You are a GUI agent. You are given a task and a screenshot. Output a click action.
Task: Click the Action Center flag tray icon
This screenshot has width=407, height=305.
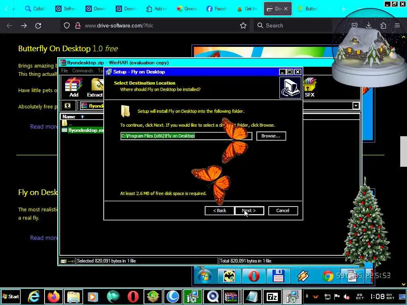coord(337,296)
